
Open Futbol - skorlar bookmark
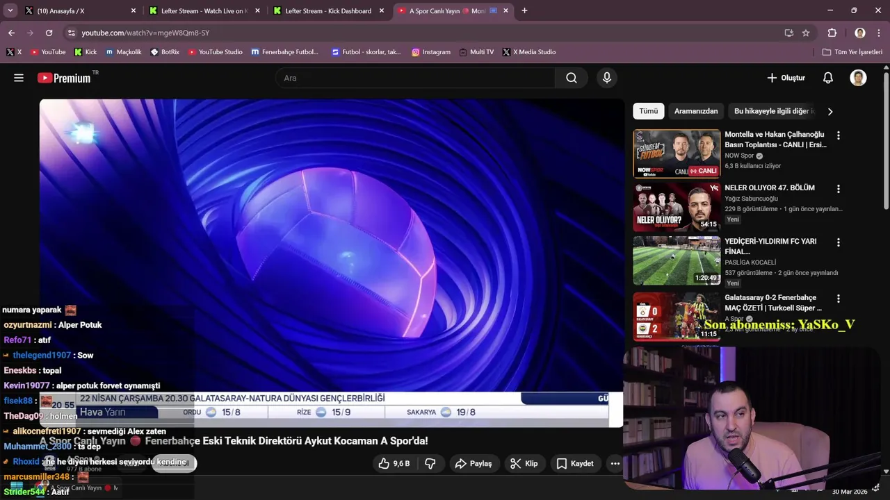pyautogui.click(x=366, y=52)
